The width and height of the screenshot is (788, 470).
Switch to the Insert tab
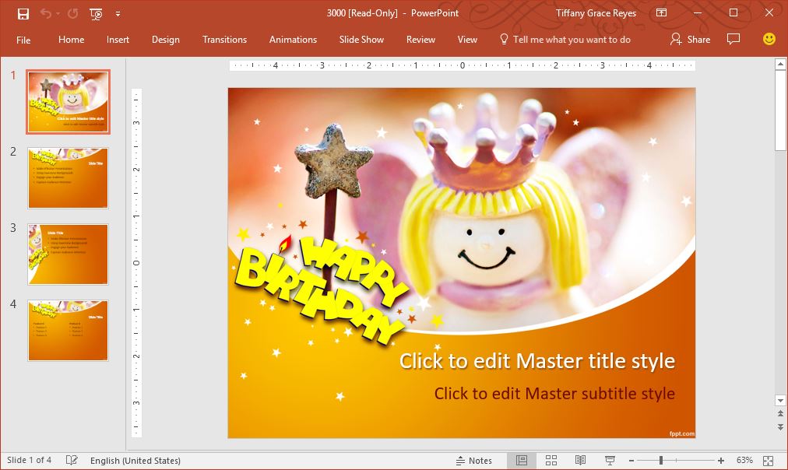(x=118, y=40)
